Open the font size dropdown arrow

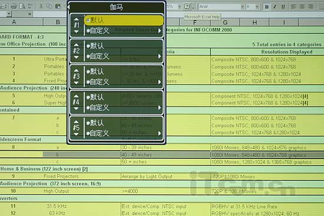coord(257,7)
